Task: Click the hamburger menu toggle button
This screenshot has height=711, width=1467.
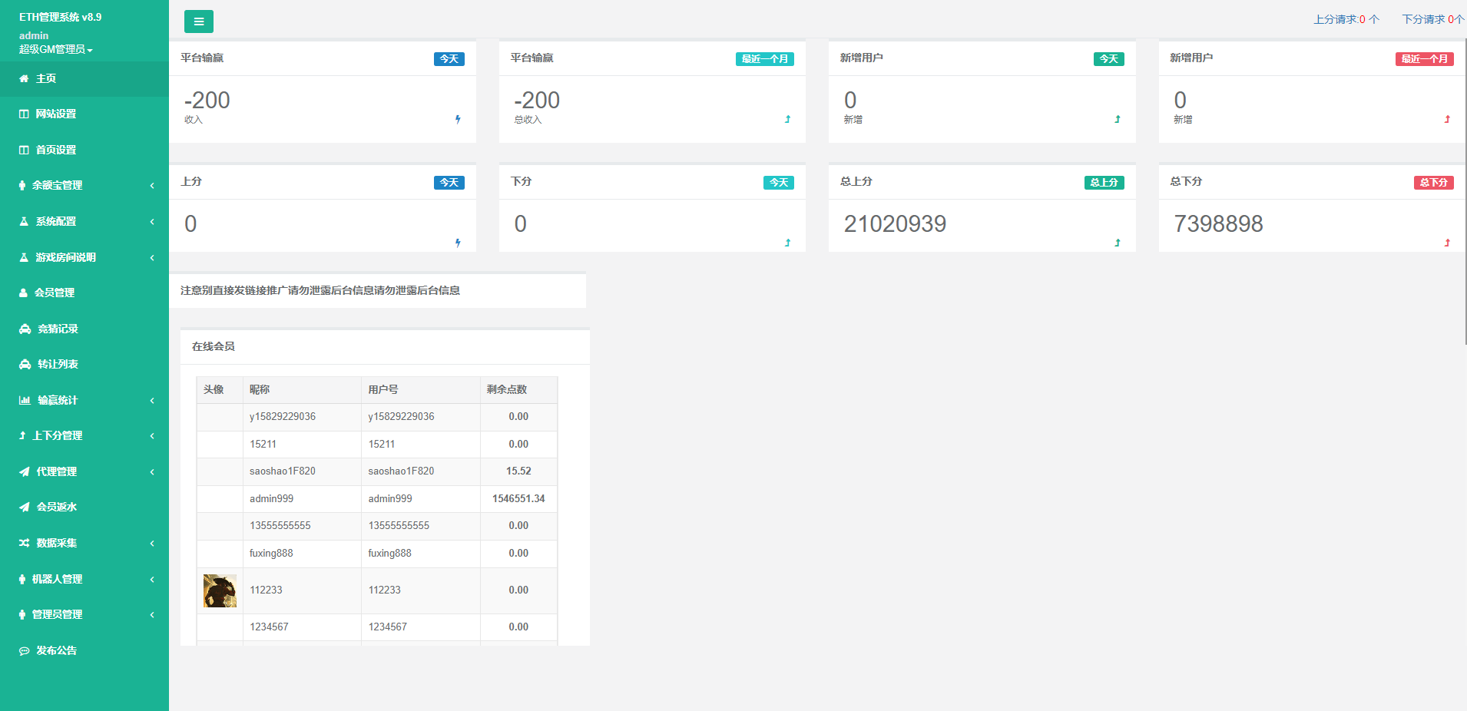Action: [x=198, y=21]
